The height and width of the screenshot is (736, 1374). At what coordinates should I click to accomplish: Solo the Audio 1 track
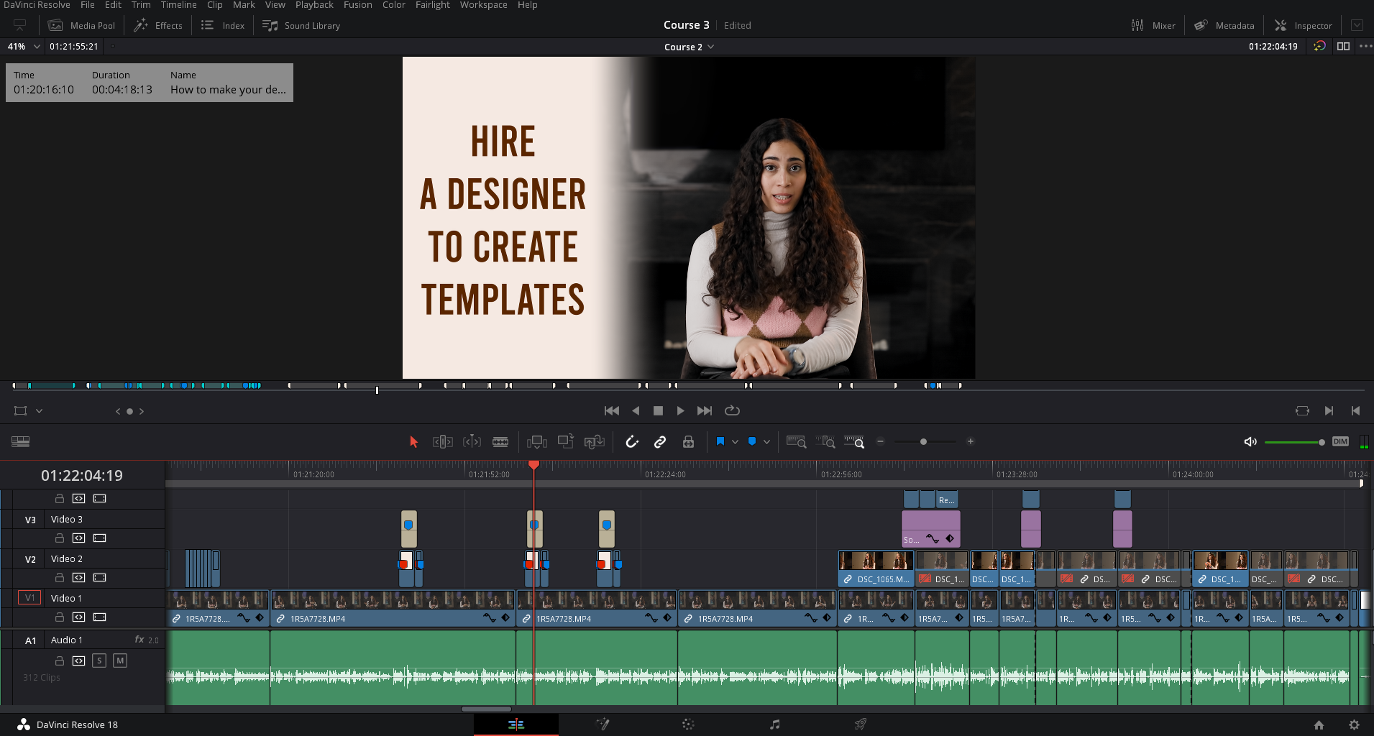(99, 661)
